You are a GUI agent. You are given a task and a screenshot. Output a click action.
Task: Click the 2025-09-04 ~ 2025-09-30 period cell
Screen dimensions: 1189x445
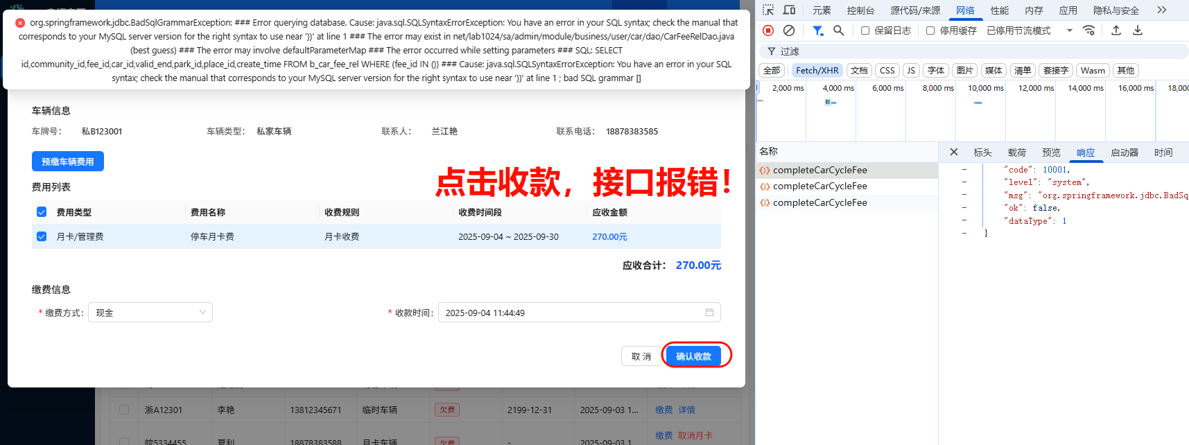pyautogui.click(x=508, y=236)
